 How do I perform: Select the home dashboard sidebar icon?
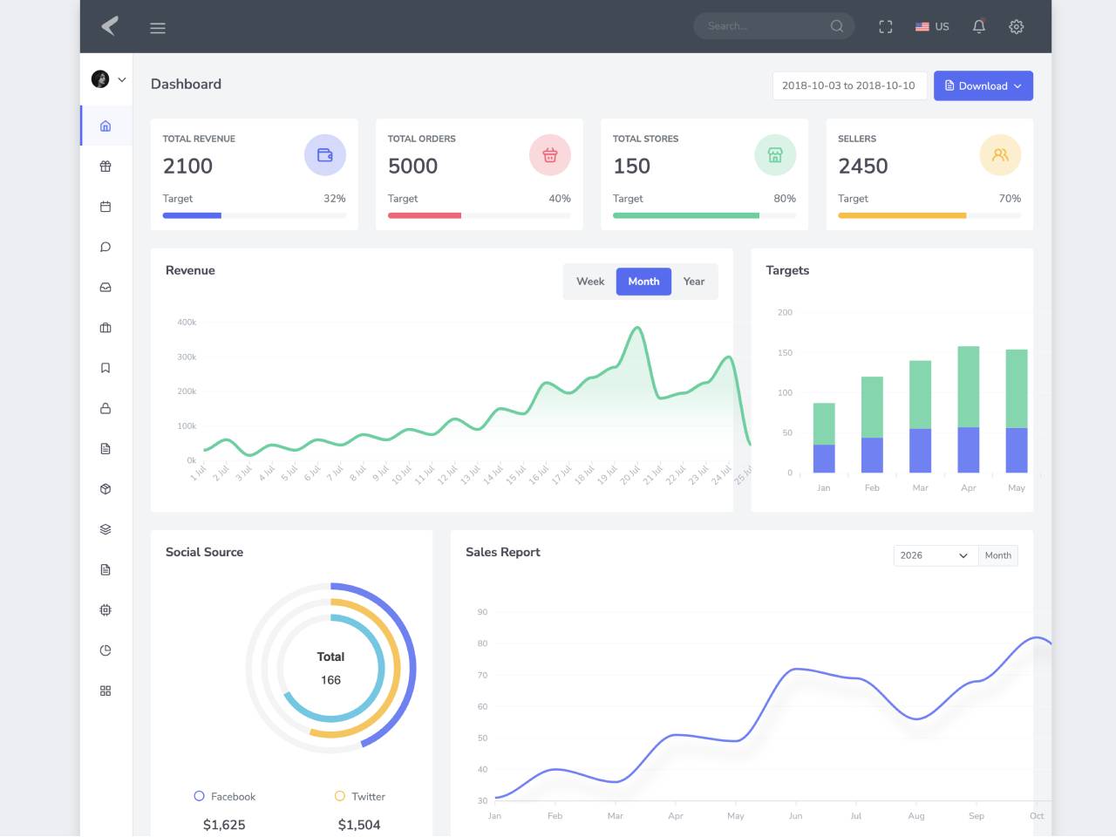[105, 126]
